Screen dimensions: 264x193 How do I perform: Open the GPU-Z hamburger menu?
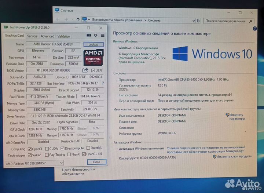(x=102, y=36)
